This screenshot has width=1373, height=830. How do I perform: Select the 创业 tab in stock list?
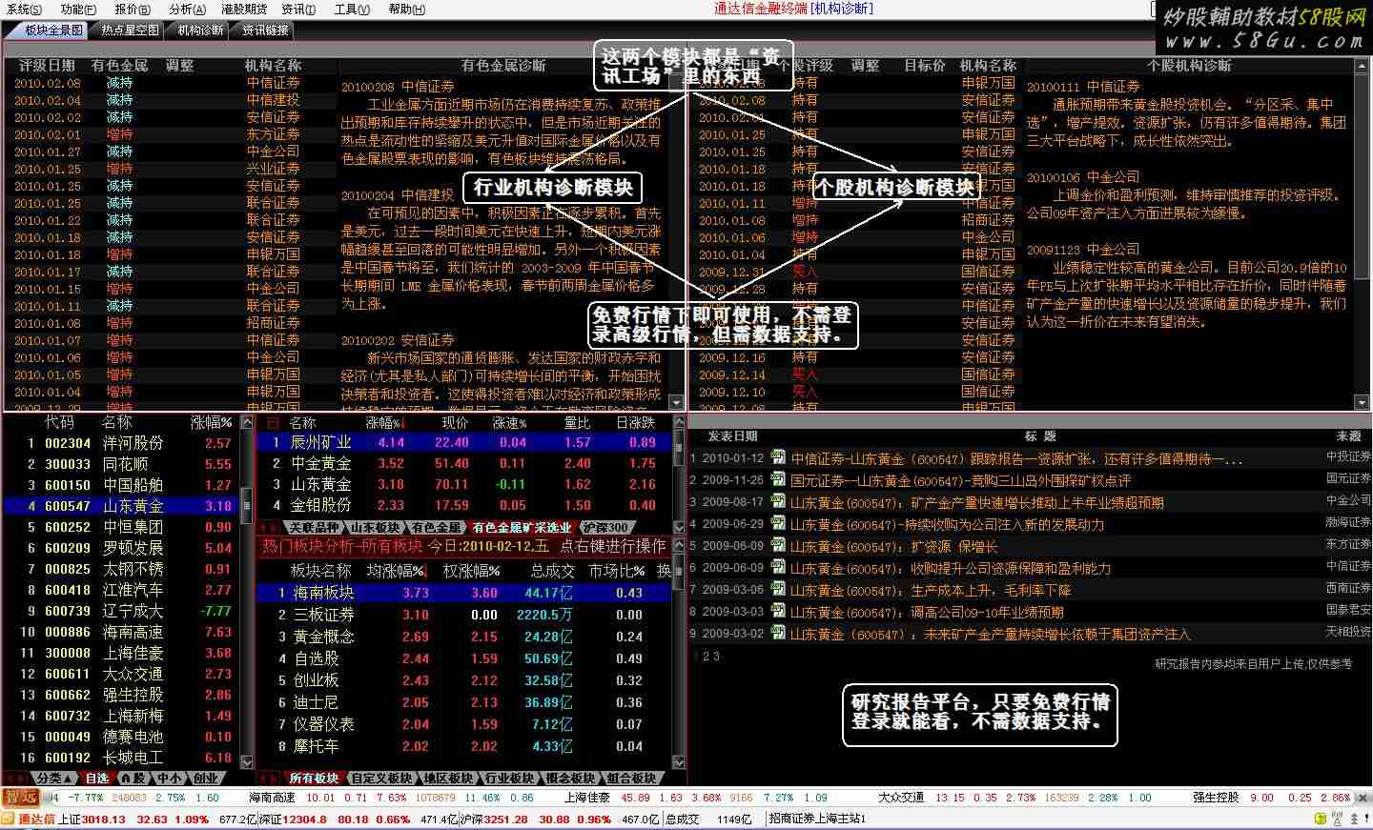[x=205, y=779]
